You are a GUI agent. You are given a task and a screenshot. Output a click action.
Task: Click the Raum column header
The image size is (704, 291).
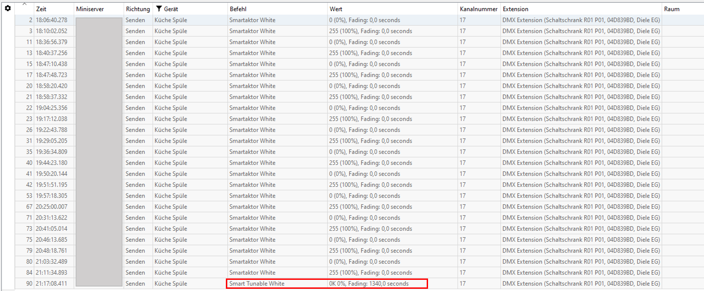672,9
